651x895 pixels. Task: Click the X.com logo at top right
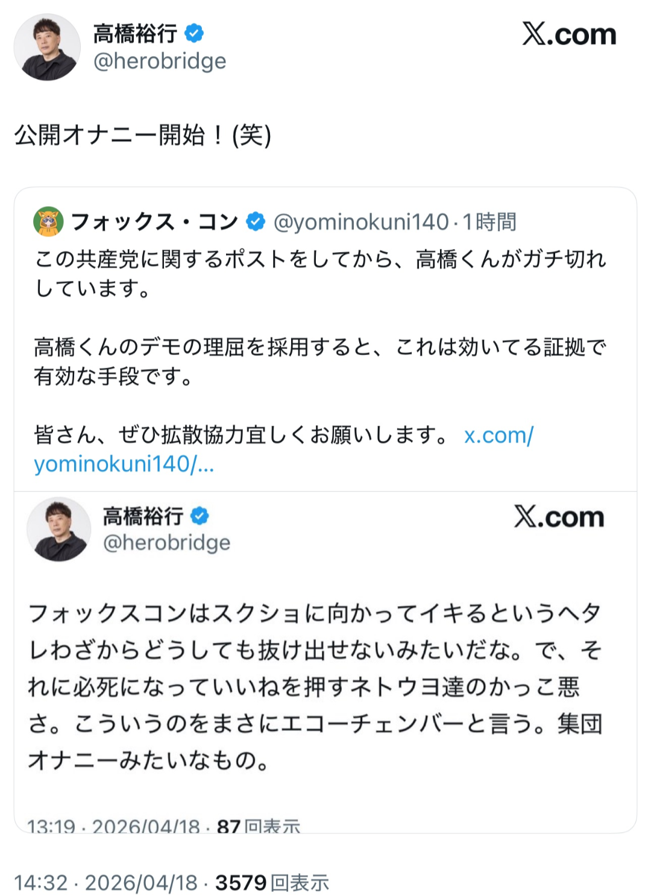coord(569,34)
